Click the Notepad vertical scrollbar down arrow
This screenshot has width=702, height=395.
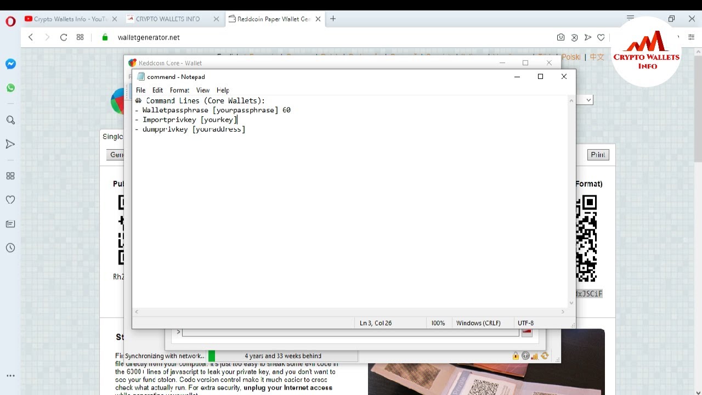tap(571, 303)
